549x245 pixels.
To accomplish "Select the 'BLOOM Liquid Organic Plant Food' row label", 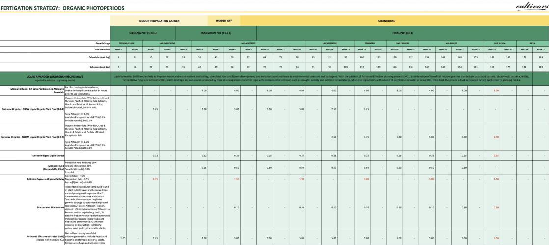I will click(32, 137).
